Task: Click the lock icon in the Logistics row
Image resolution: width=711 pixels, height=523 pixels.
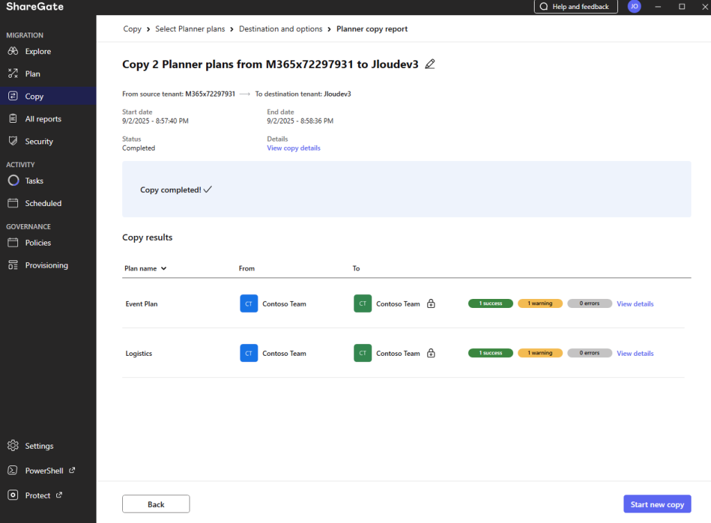Action: [x=430, y=353]
